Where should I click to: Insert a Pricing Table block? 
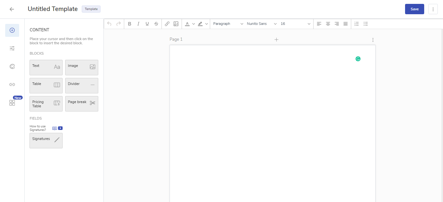coord(46,104)
